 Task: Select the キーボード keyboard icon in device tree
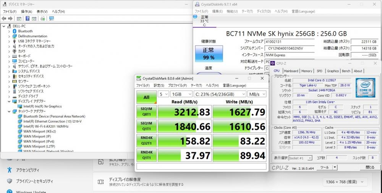[x=15, y=56]
